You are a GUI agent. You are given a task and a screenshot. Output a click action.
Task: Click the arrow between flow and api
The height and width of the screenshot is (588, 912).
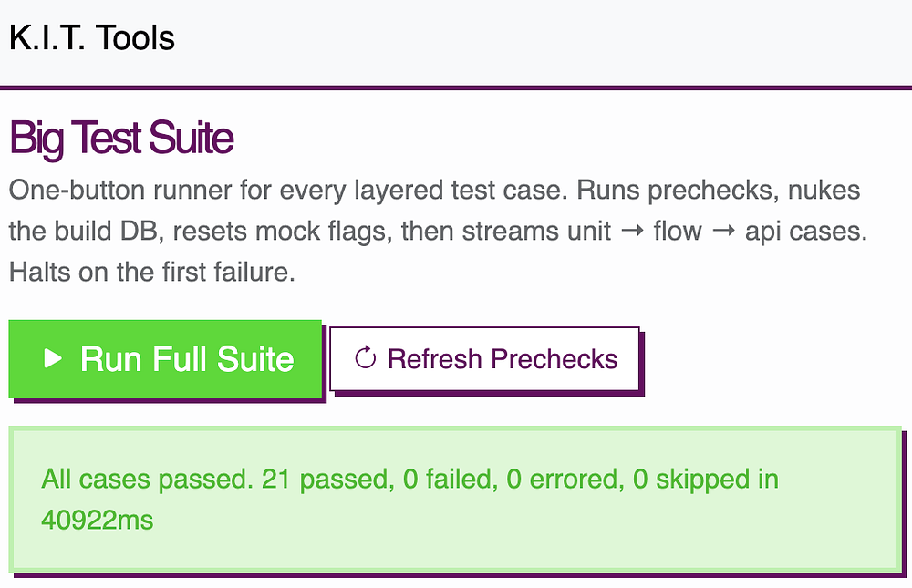(724, 232)
